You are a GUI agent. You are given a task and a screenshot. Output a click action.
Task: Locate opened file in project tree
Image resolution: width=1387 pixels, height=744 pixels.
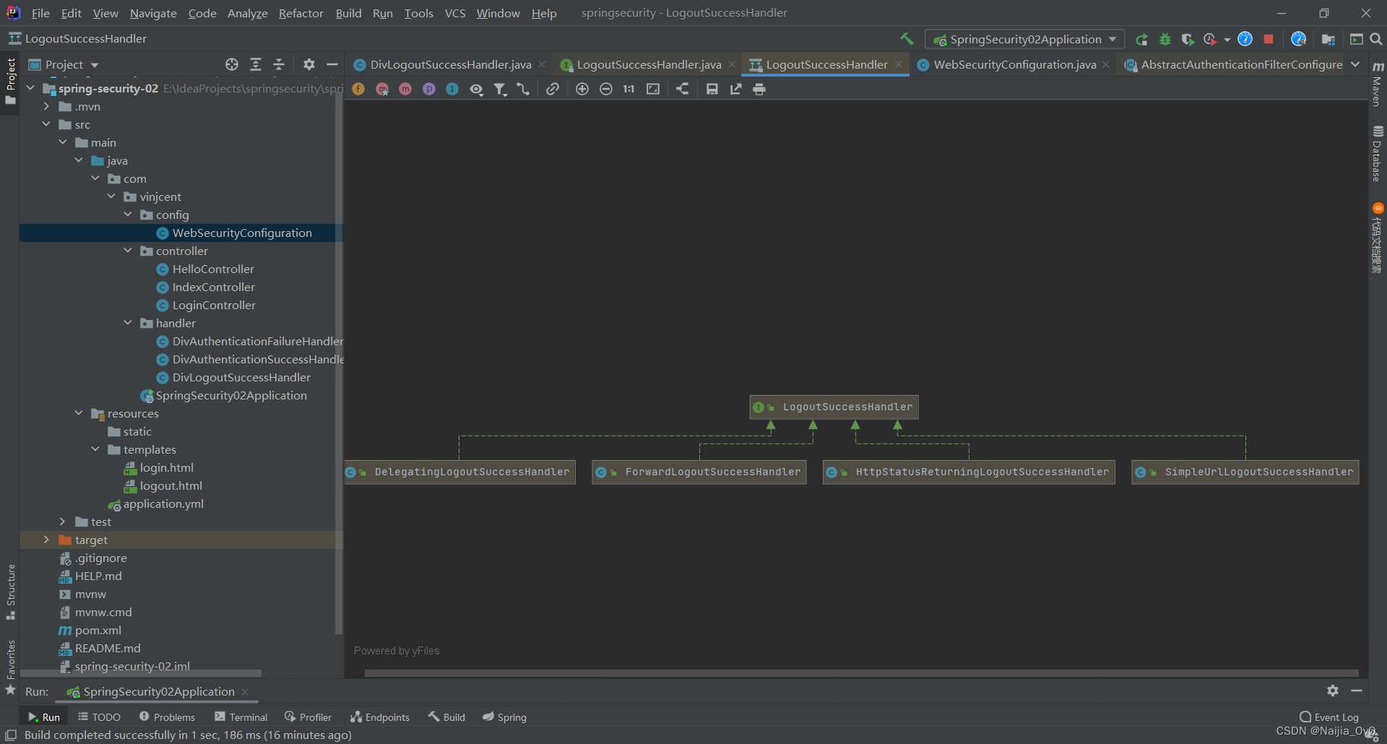point(232,64)
